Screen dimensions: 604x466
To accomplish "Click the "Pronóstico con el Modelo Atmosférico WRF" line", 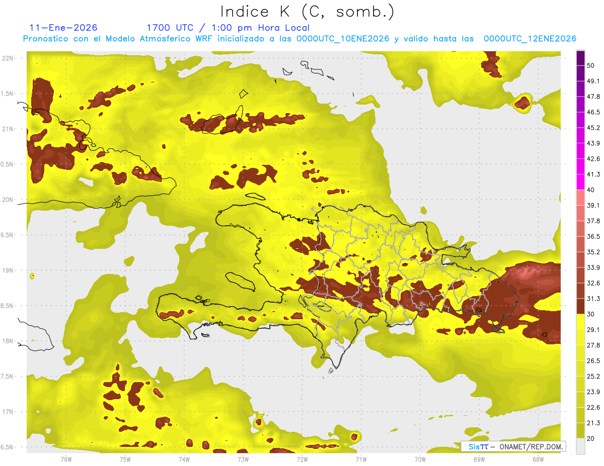I will click(x=299, y=39).
